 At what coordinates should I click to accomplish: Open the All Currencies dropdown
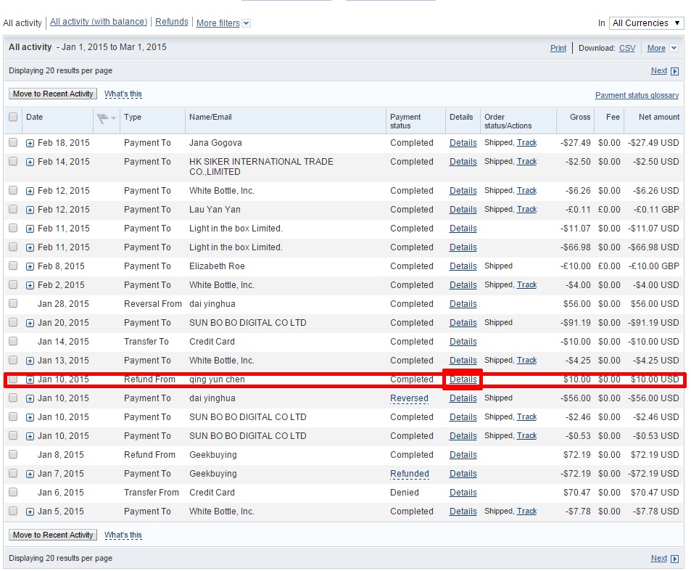(646, 23)
